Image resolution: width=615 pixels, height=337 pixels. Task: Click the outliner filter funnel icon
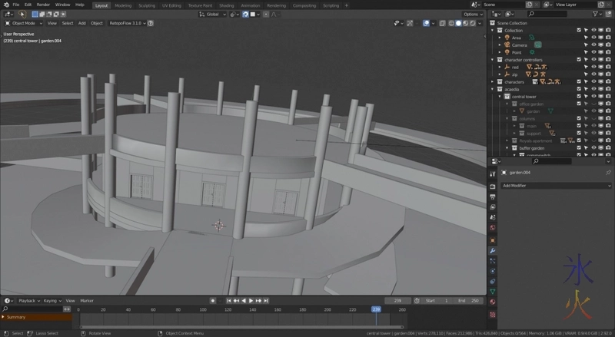[x=595, y=14]
